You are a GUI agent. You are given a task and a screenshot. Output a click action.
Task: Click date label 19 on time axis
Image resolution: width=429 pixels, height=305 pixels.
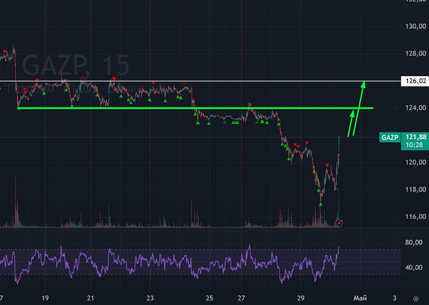pyautogui.click(x=45, y=298)
